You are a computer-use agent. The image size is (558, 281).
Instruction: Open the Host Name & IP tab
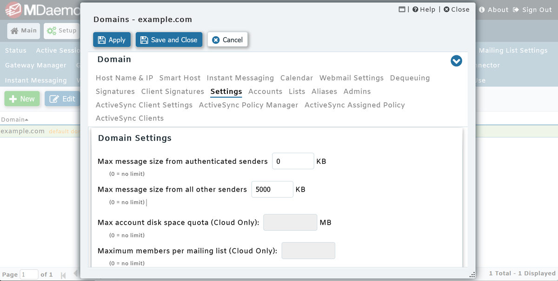click(x=124, y=78)
